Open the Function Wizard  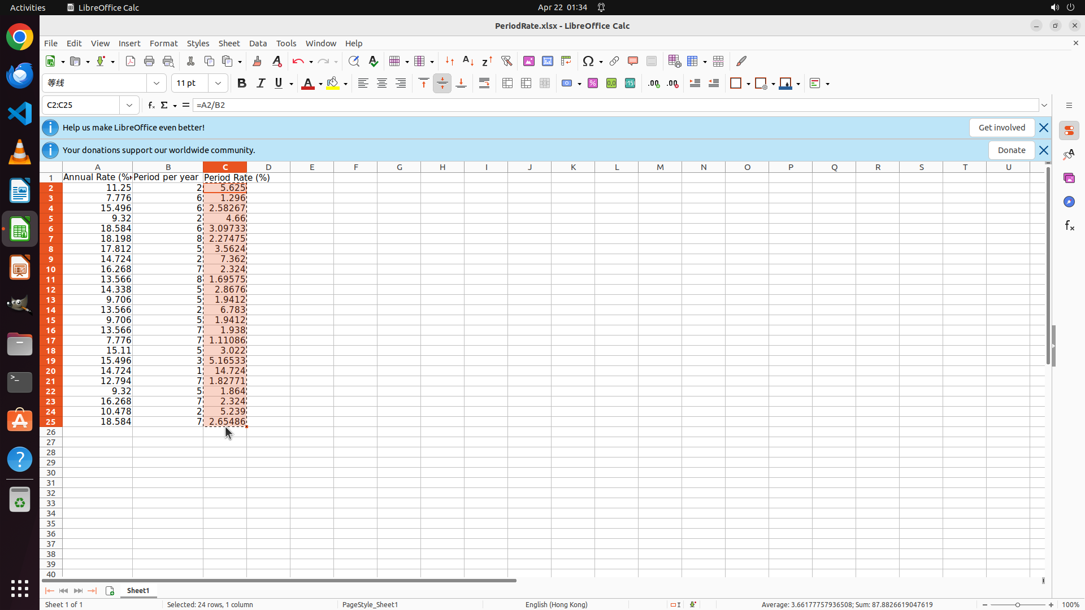tap(151, 105)
